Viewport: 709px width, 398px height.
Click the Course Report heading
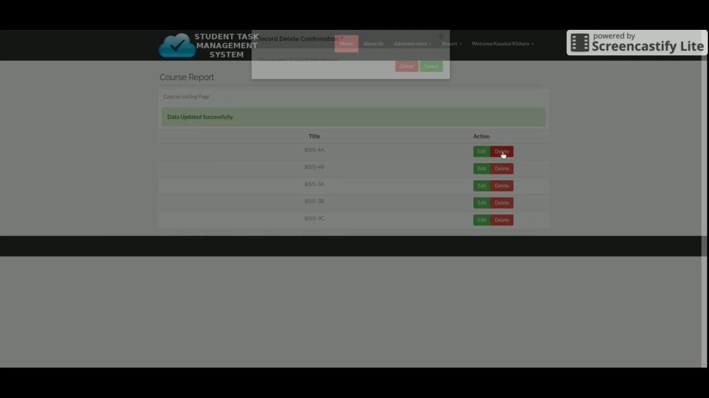(187, 77)
